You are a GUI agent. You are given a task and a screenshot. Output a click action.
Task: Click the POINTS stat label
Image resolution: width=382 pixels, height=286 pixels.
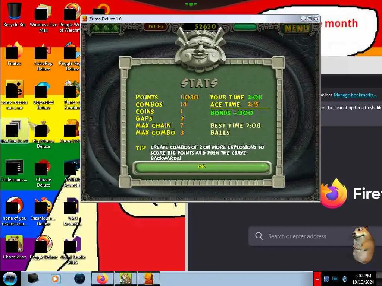pos(147,97)
